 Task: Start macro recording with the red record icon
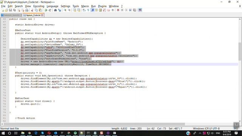point(118,10)
